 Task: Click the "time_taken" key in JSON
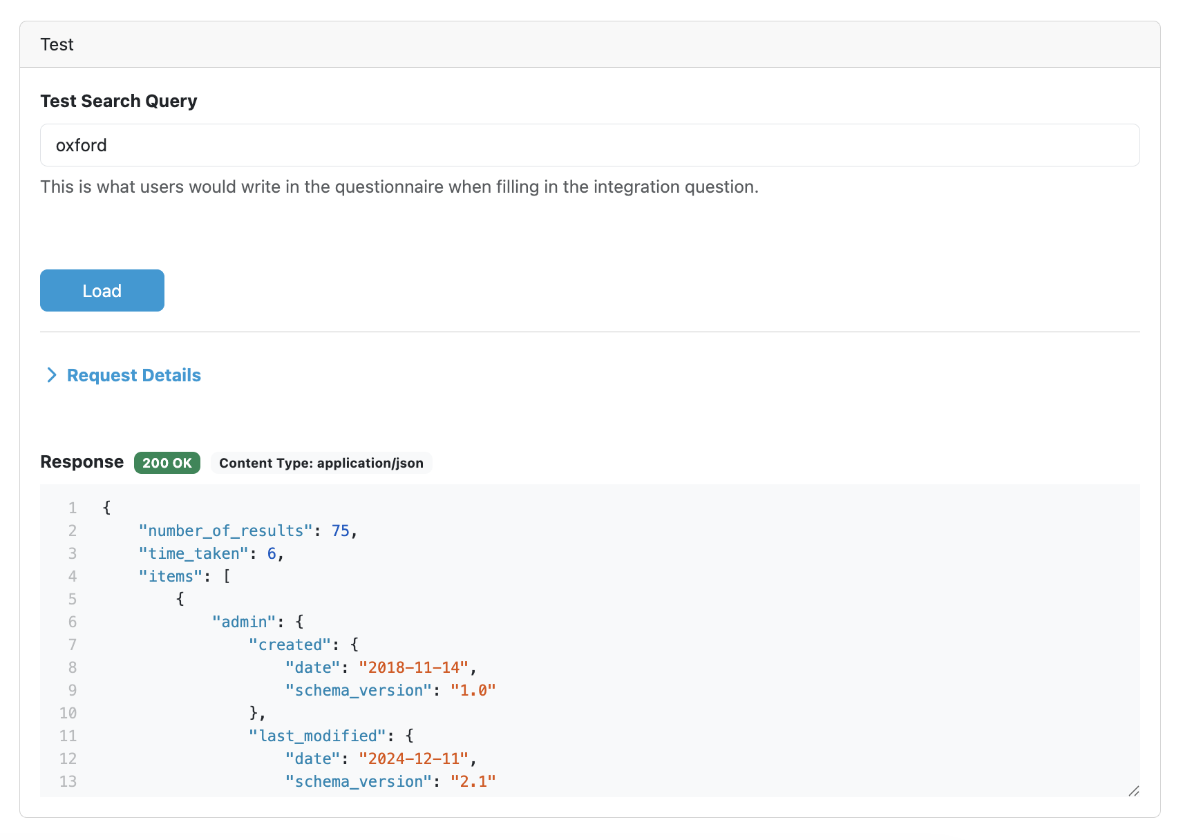pyautogui.click(x=193, y=553)
